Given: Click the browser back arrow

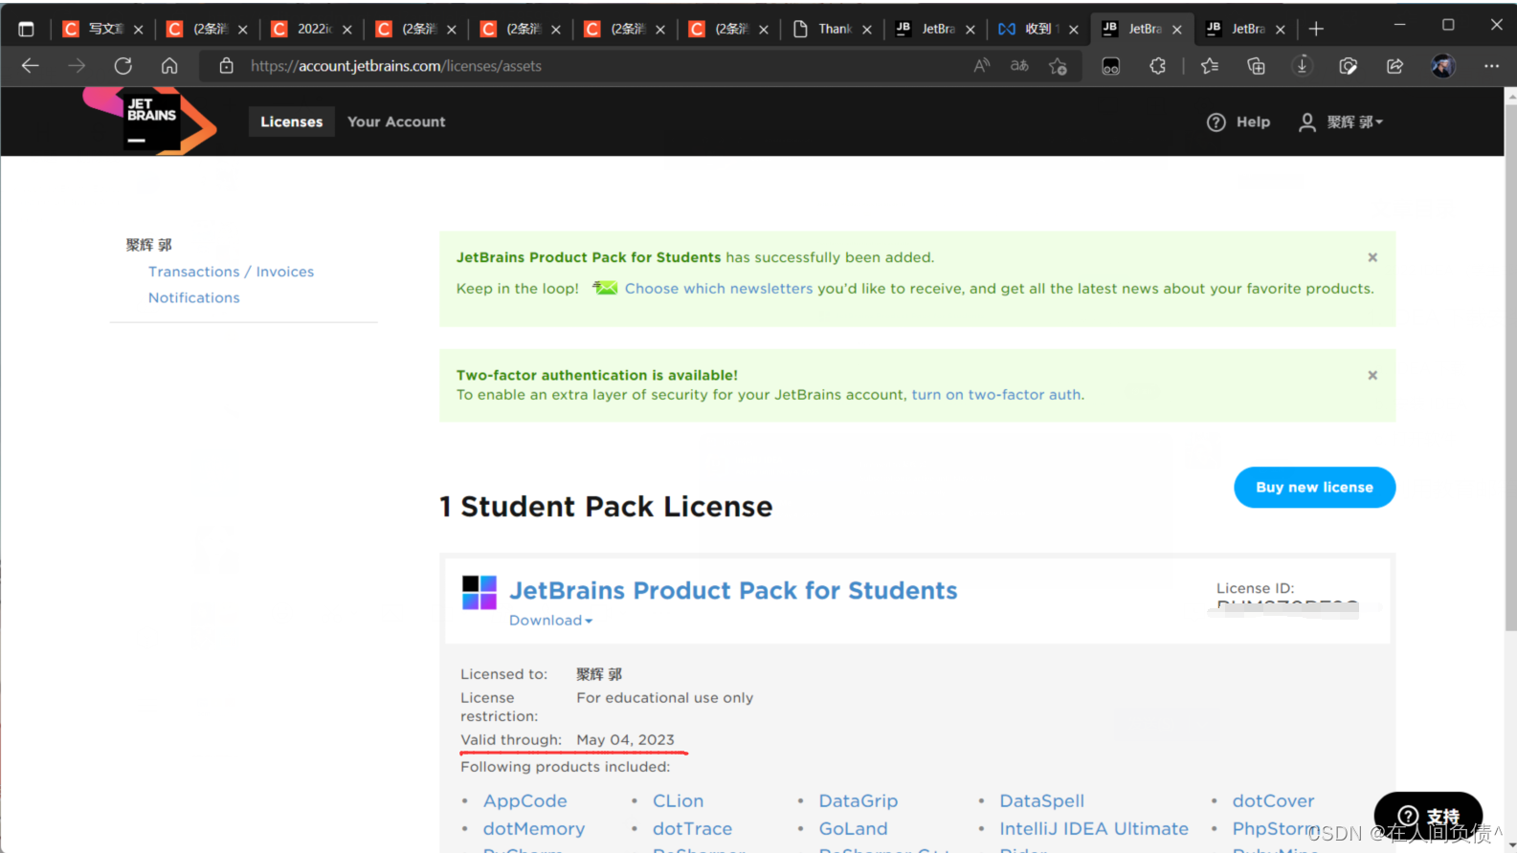Looking at the screenshot, I should click(x=30, y=66).
